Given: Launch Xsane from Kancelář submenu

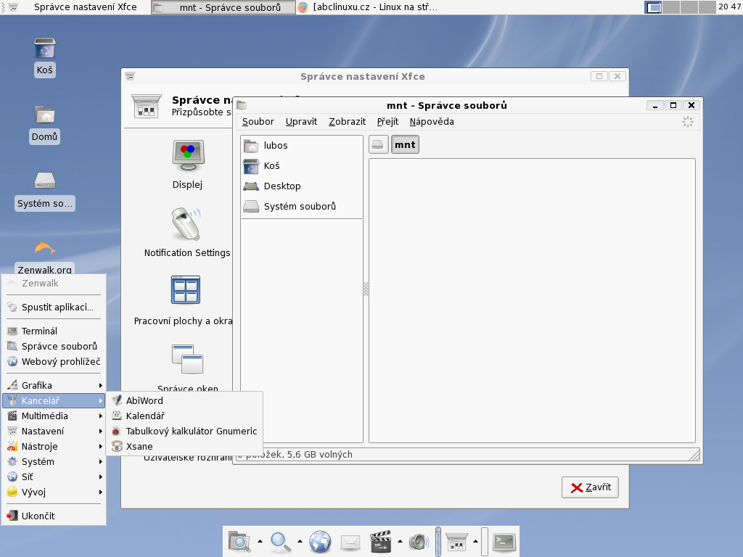Looking at the screenshot, I should [x=184, y=446].
